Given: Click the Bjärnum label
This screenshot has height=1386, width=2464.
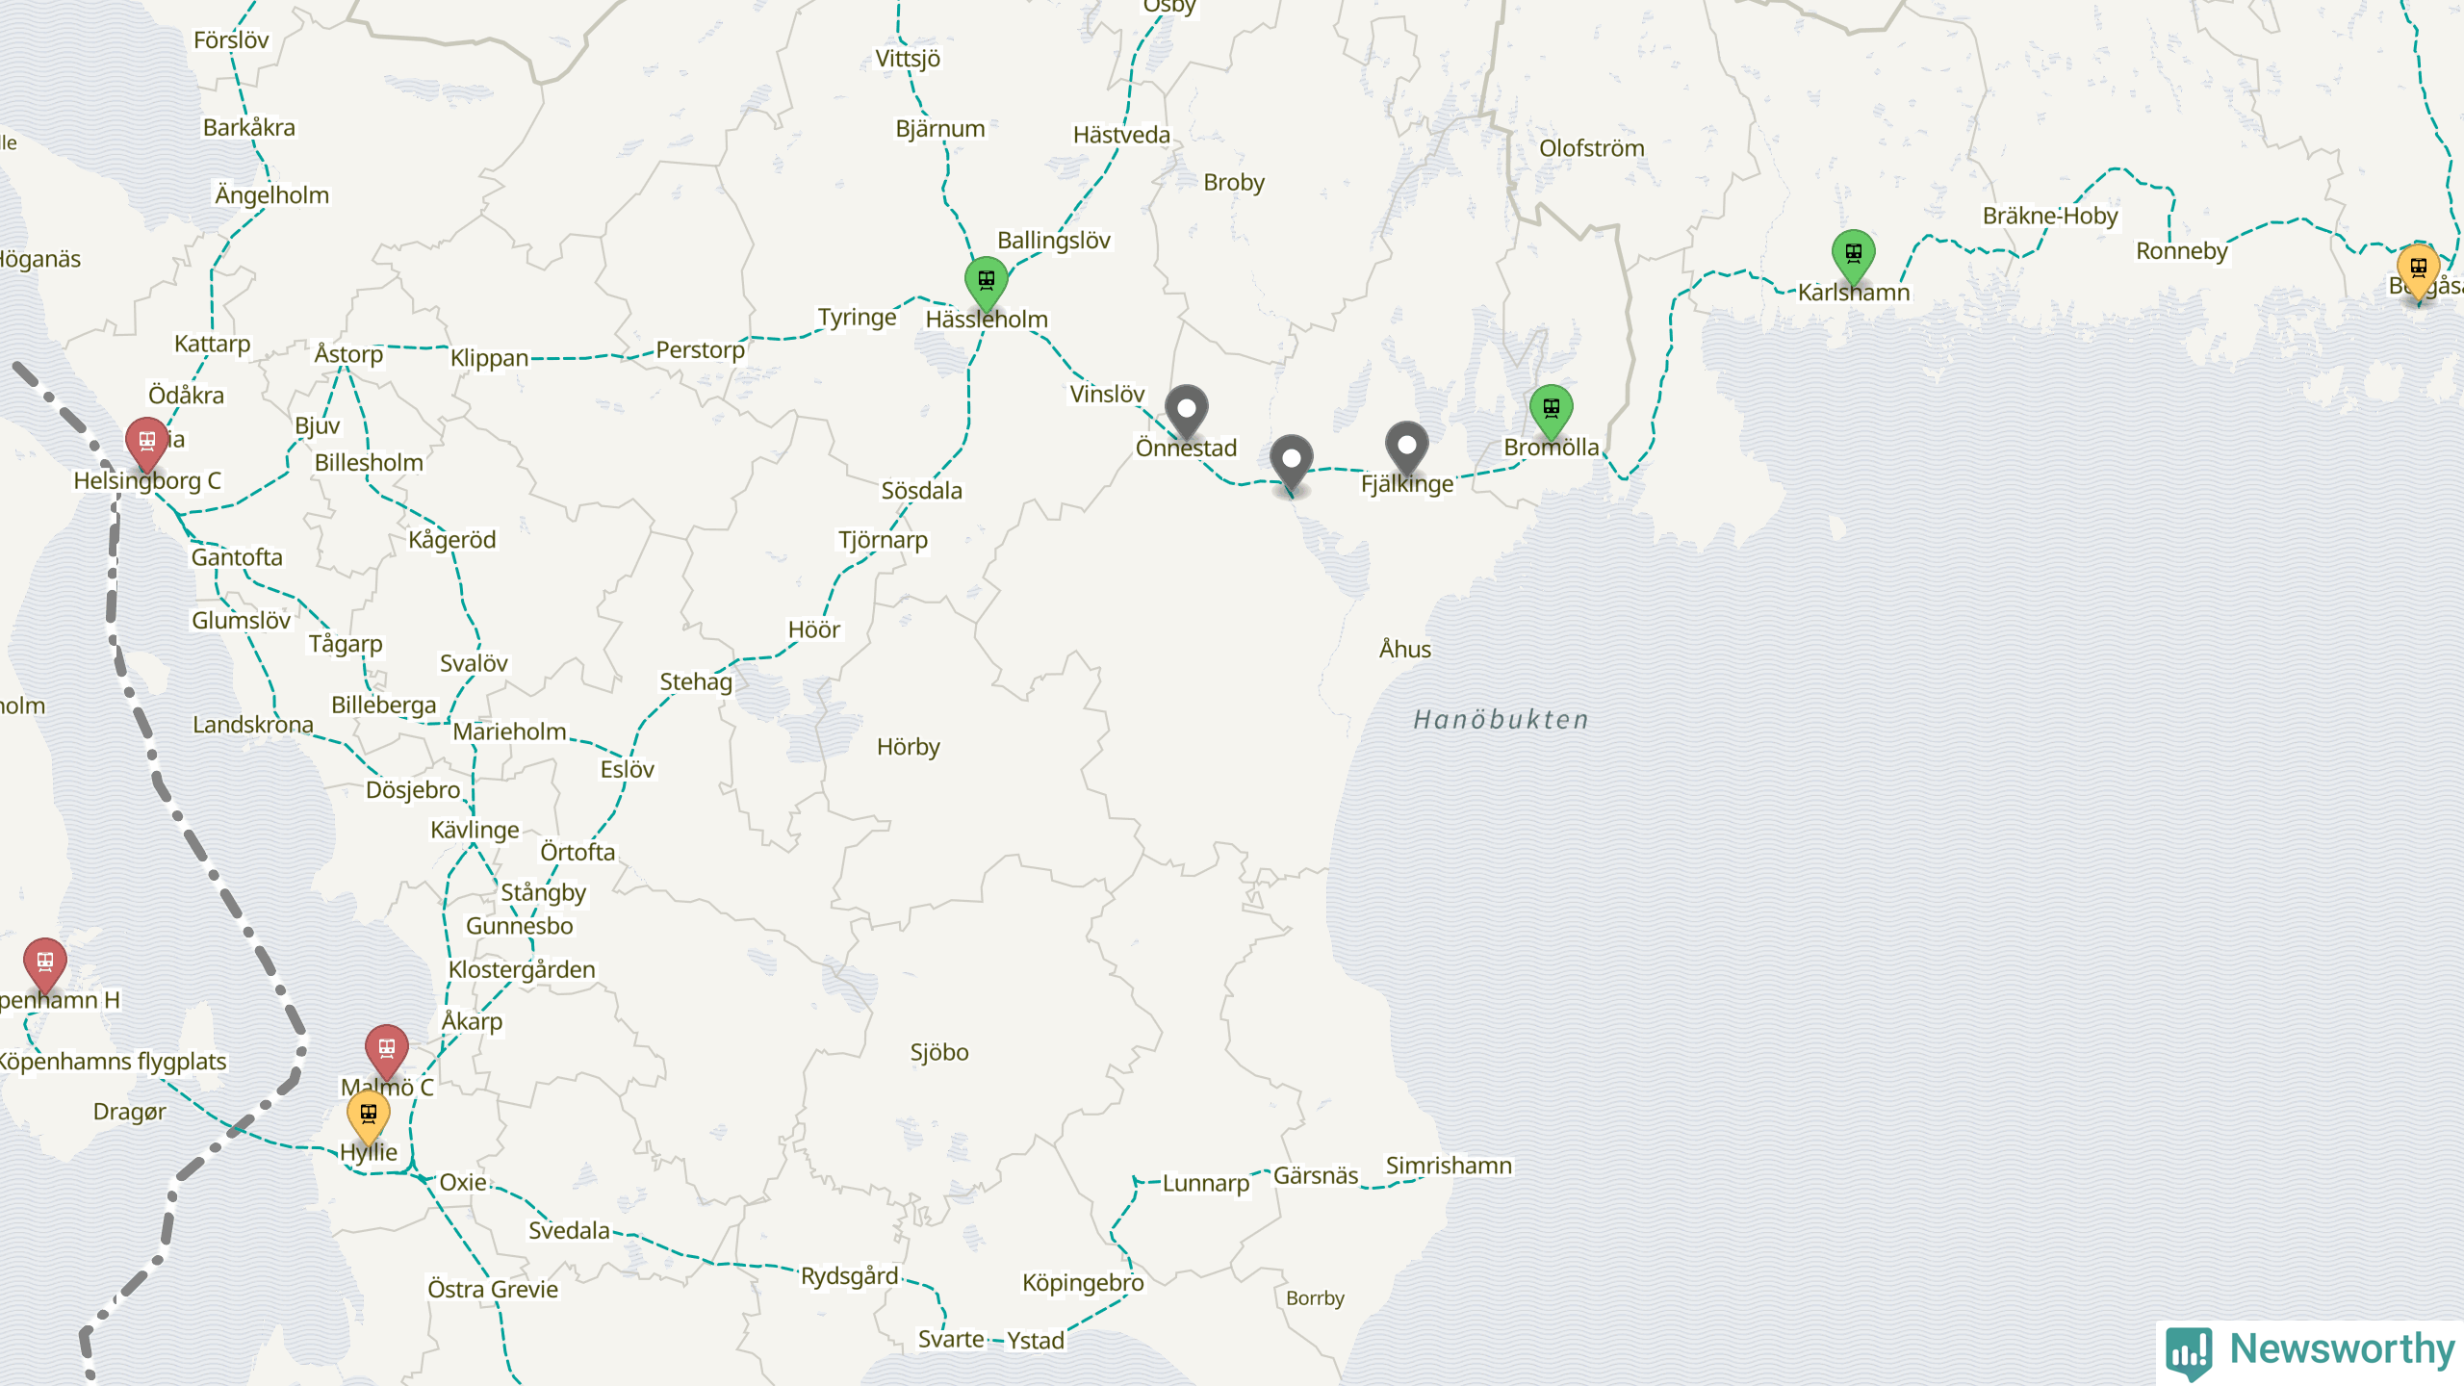Looking at the screenshot, I should (x=940, y=129).
